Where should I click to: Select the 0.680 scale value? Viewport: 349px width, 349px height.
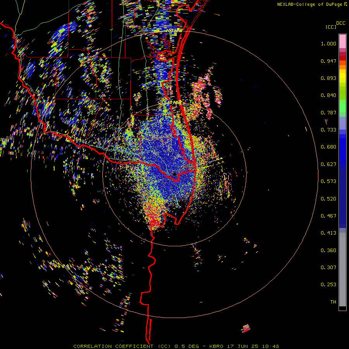pos(328,147)
